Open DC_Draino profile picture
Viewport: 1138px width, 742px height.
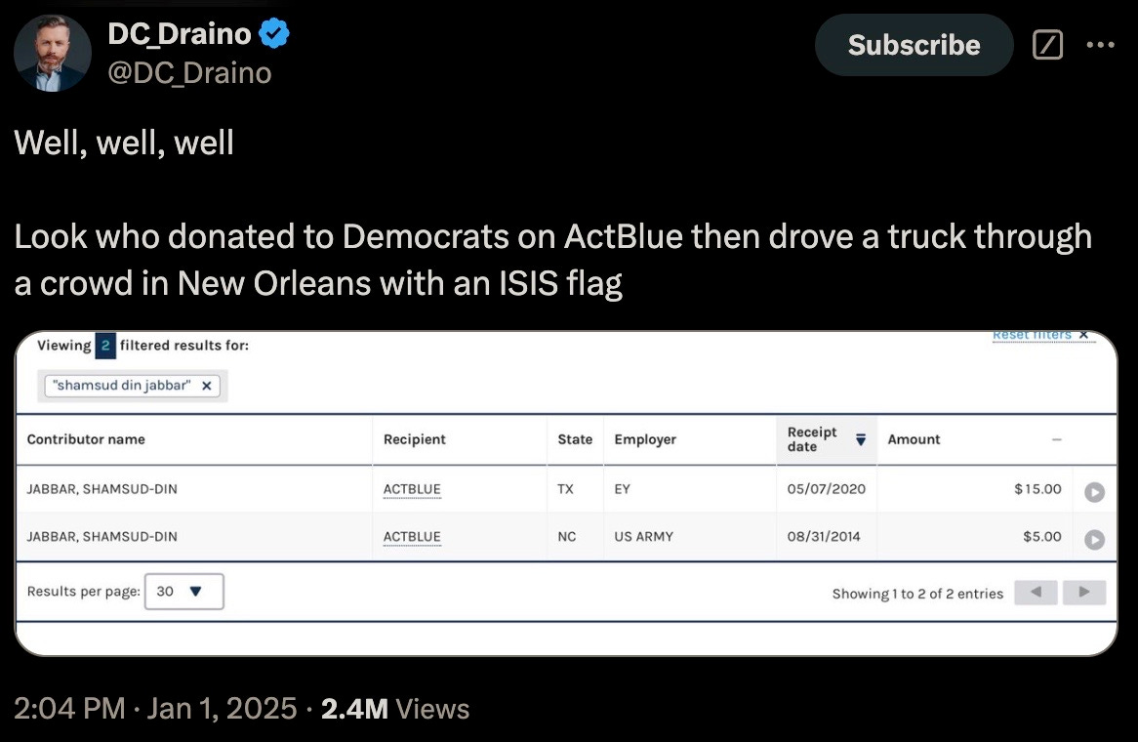[x=53, y=53]
